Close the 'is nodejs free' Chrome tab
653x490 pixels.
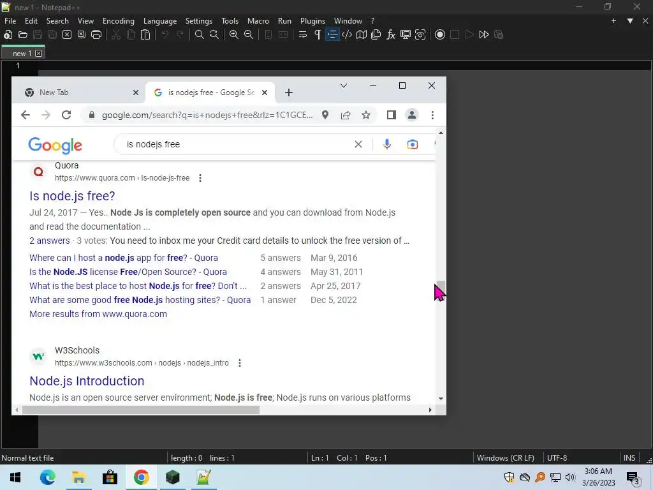pyautogui.click(x=265, y=93)
